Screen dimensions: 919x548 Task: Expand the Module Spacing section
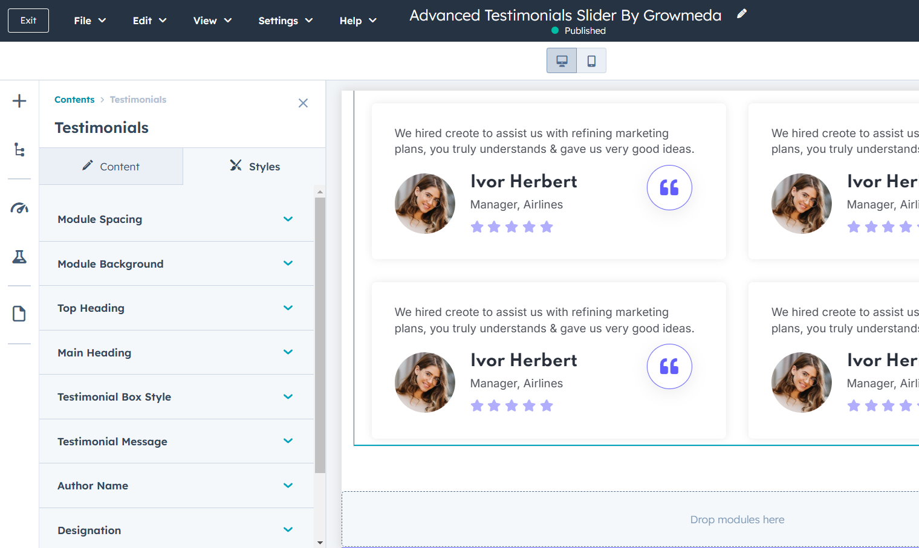176,219
